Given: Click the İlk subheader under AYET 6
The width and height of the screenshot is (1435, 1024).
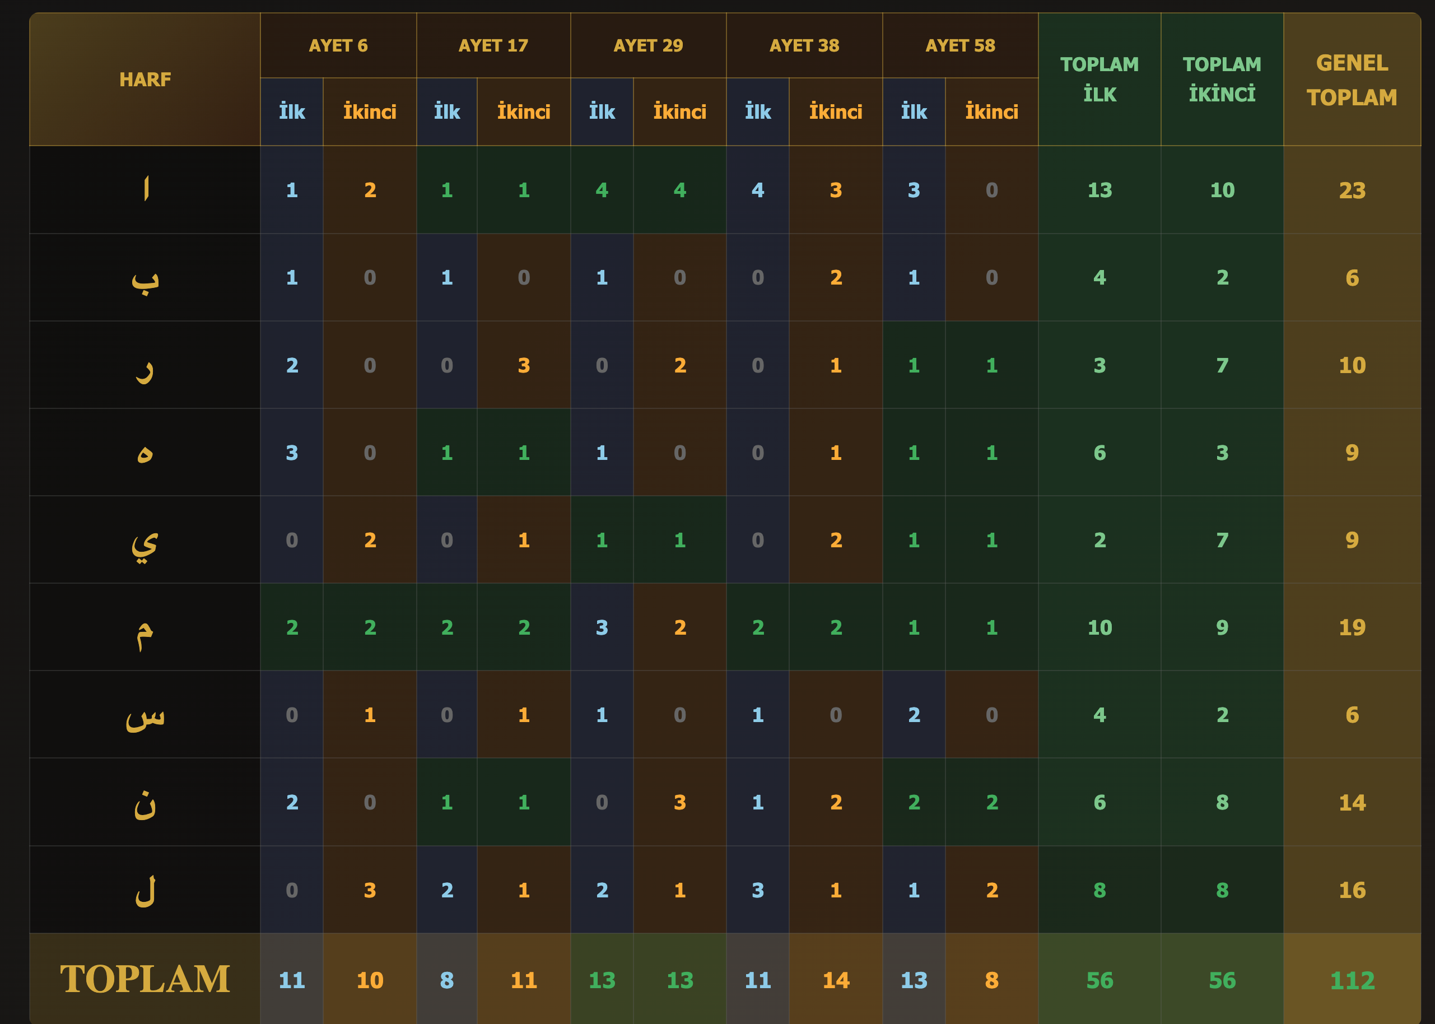Looking at the screenshot, I should (x=291, y=111).
